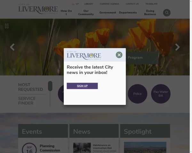Viewport: 192px width, 153px height.
Task: Open the How Do I menu
Action: [x=66, y=12]
